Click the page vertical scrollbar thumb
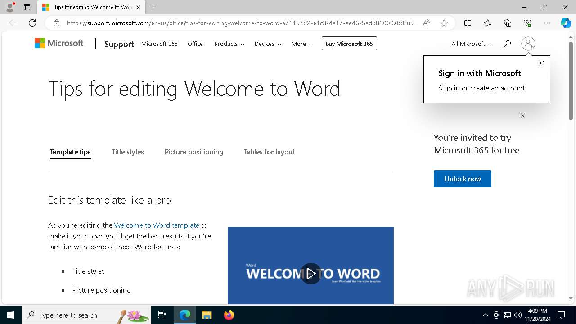The image size is (576, 324). [x=571, y=81]
